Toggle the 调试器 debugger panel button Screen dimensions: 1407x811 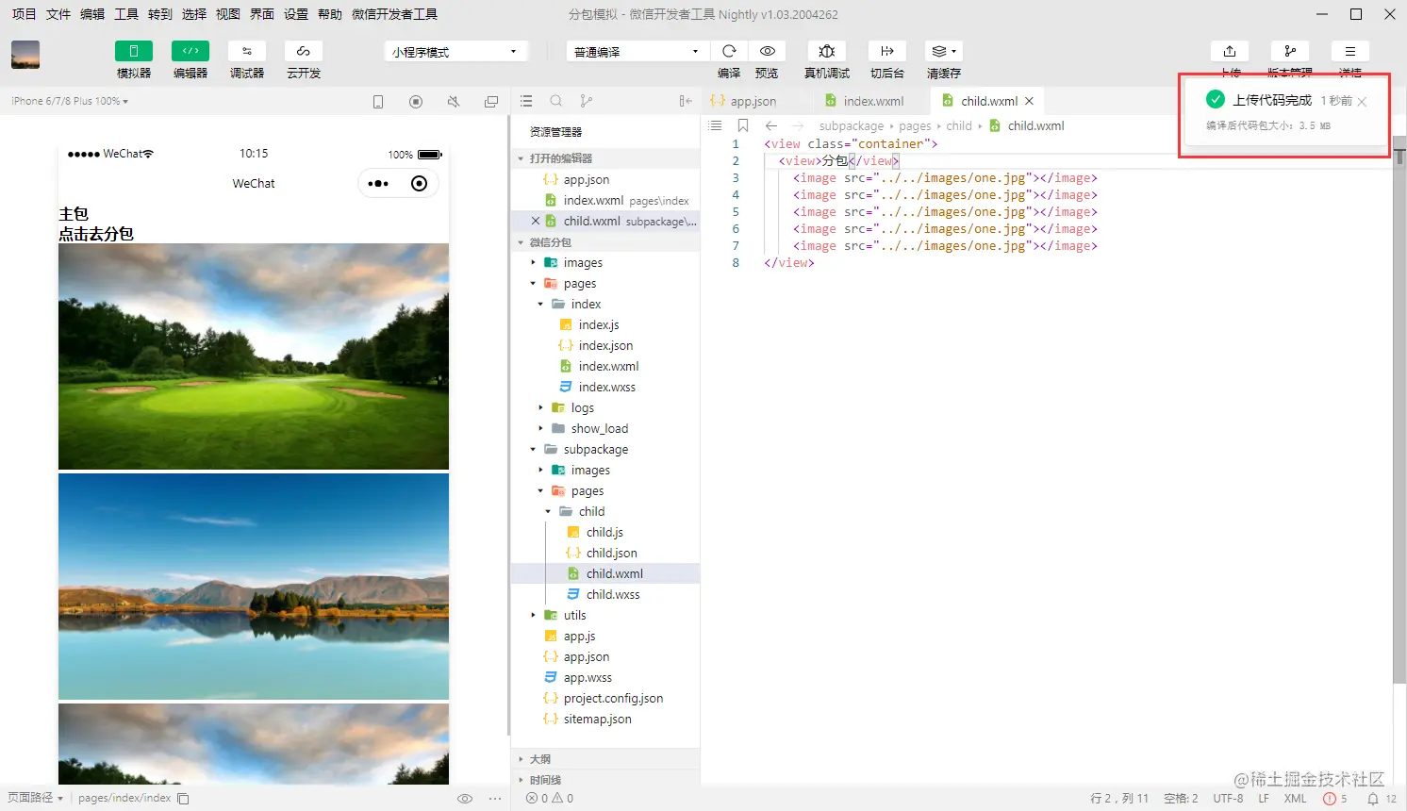click(x=247, y=51)
